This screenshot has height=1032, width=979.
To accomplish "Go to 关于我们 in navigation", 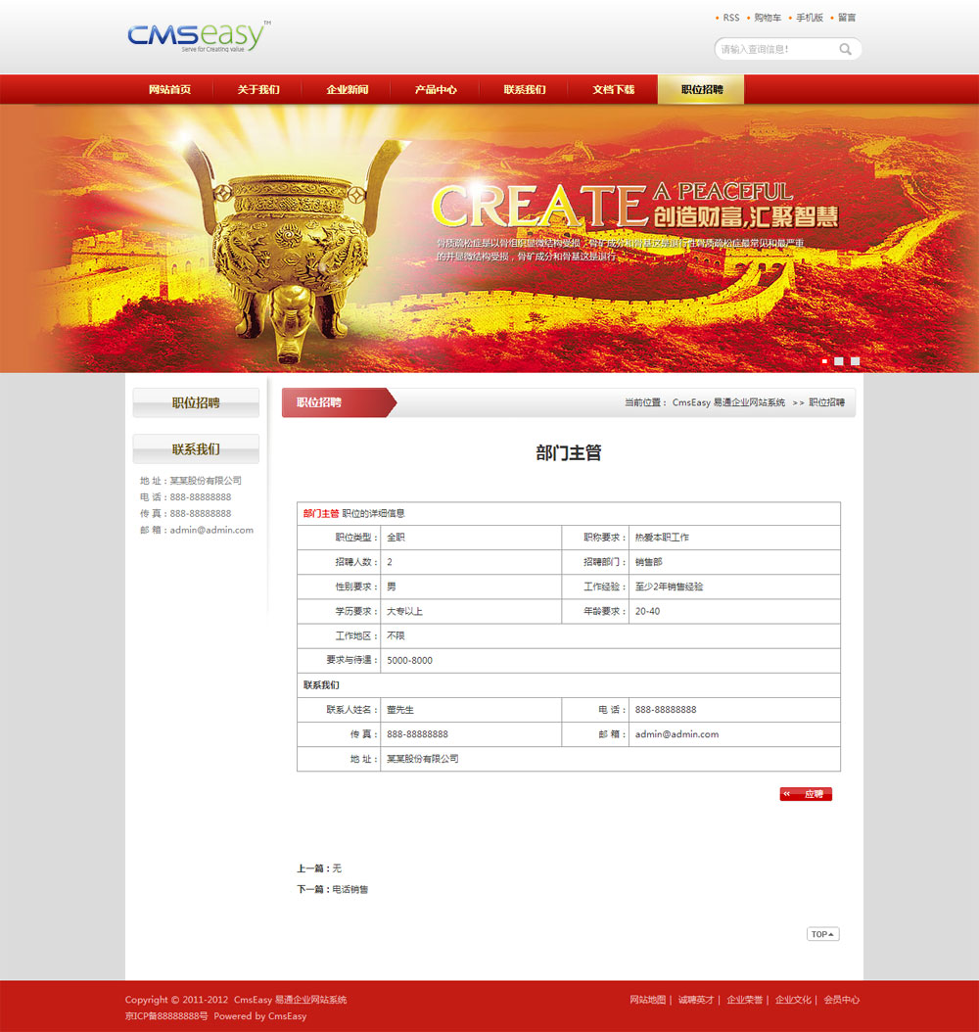I will (258, 89).
